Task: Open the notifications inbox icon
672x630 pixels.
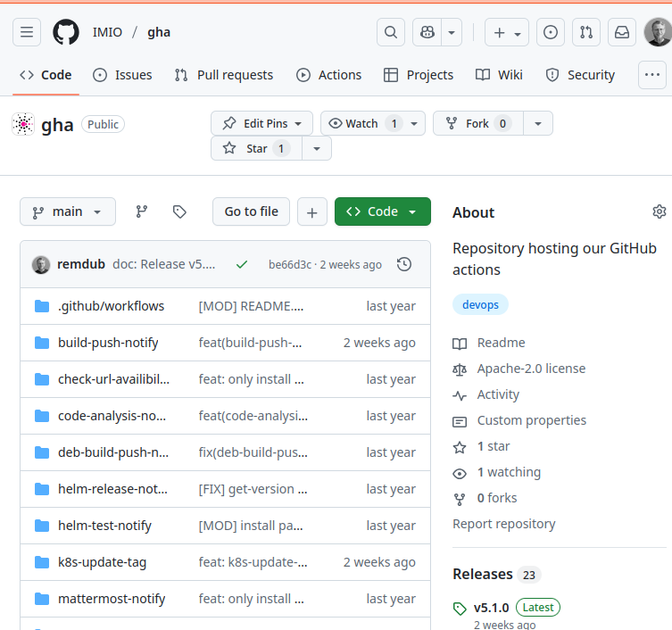Action: 620,32
